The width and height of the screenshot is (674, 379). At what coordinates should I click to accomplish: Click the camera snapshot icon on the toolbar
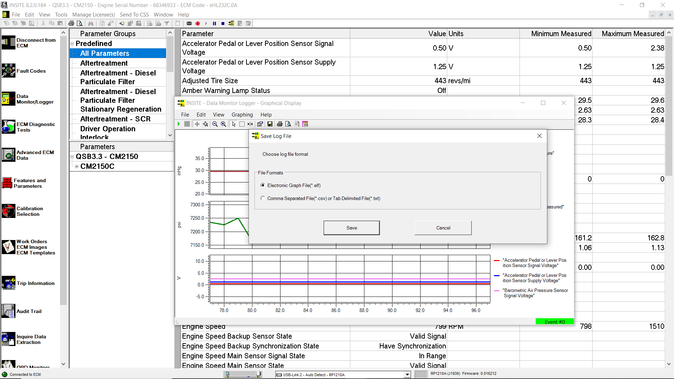[x=189, y=23]
